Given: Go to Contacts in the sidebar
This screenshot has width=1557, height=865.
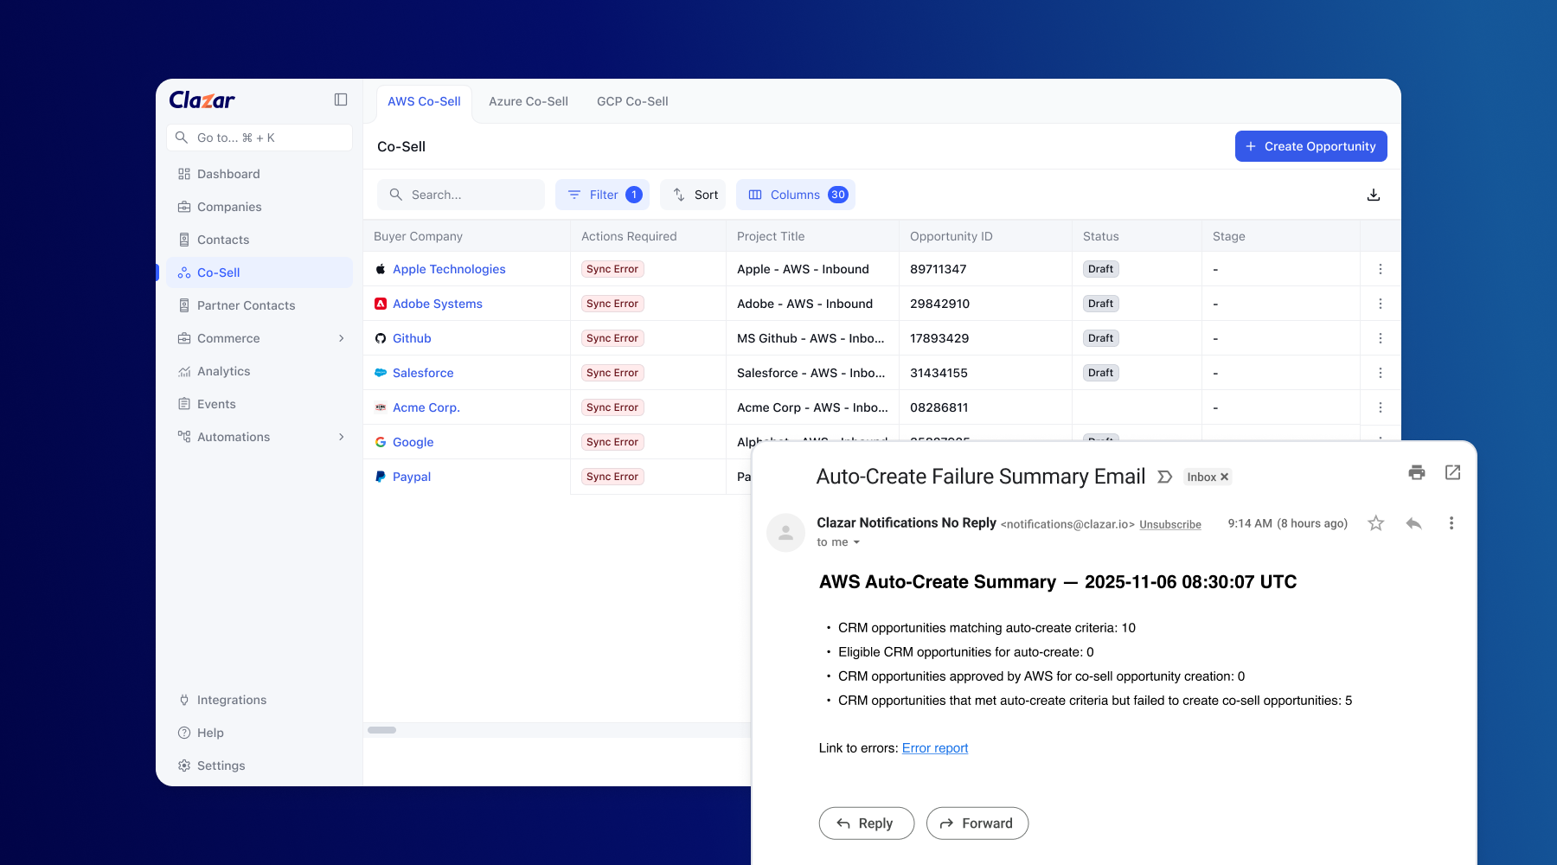Looking at the screenshot, I should pos(259,240).
